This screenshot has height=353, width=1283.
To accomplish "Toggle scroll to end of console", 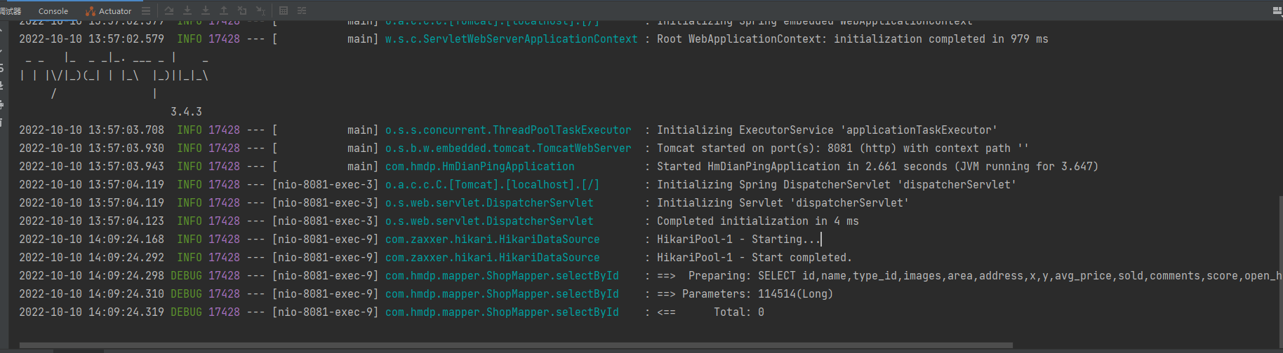I will coord(2,86).
